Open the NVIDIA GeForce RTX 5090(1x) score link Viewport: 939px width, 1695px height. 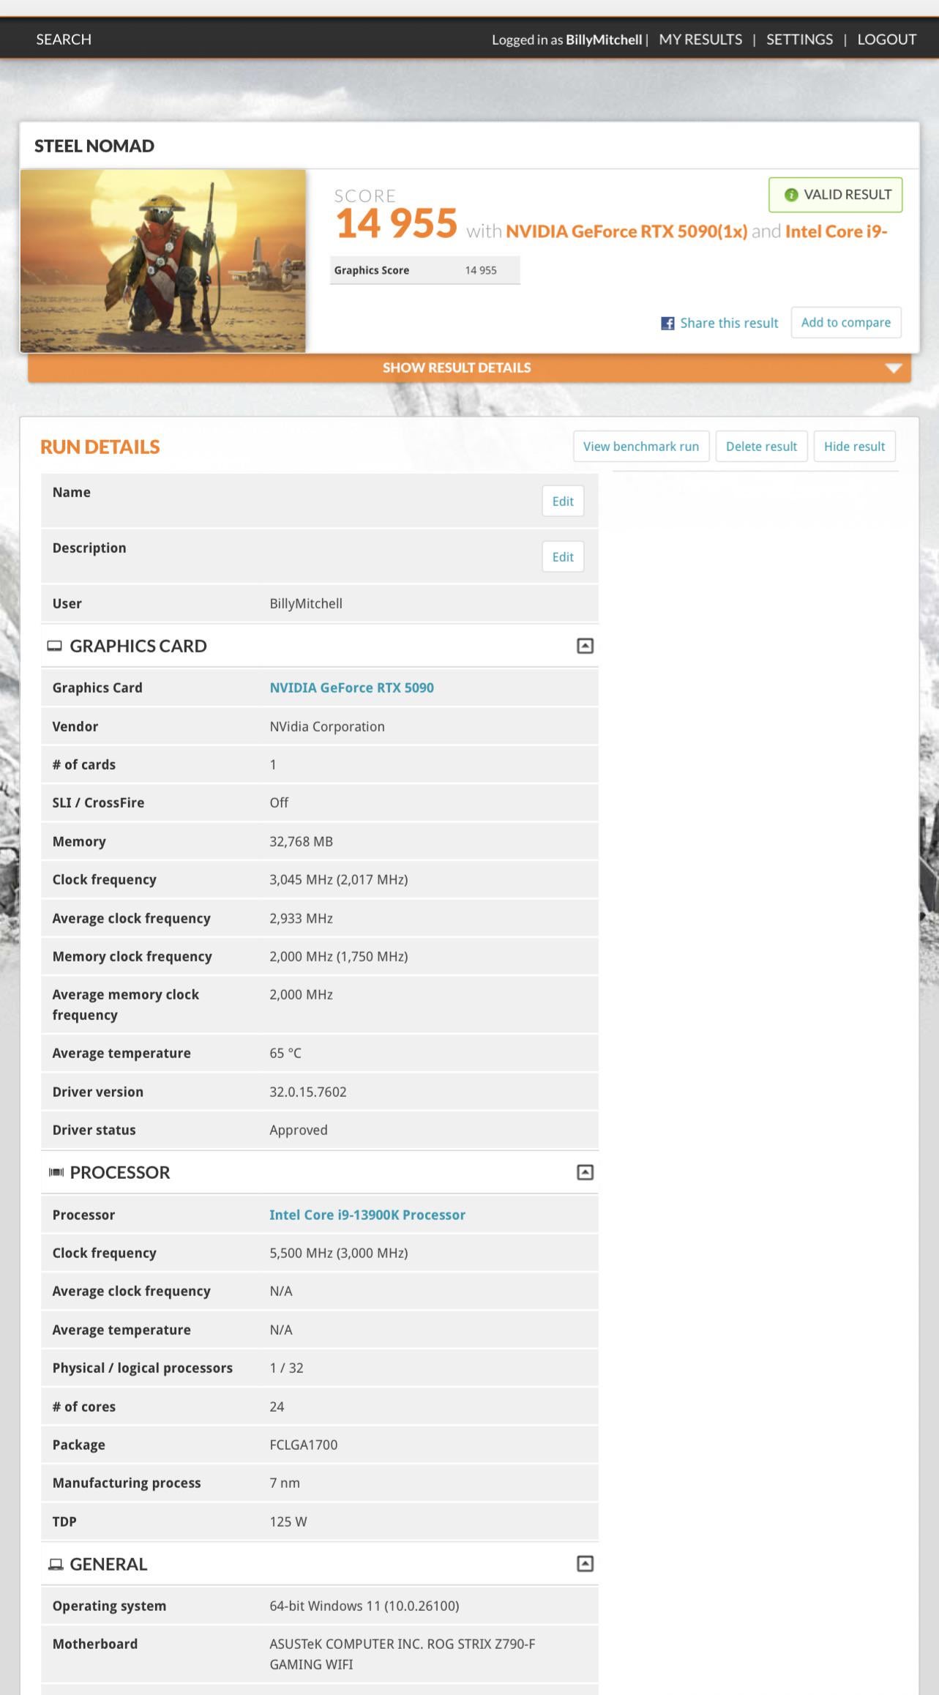click(626, 231)
